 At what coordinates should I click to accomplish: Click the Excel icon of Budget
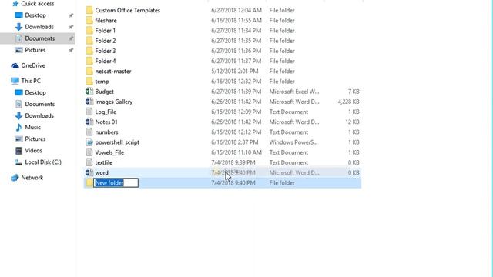(x=89, y=92)
